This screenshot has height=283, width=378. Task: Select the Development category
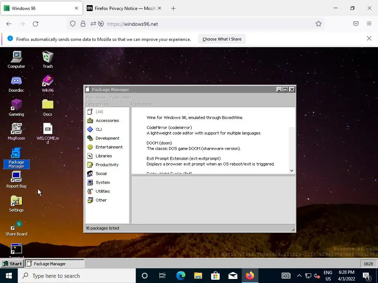107,138
